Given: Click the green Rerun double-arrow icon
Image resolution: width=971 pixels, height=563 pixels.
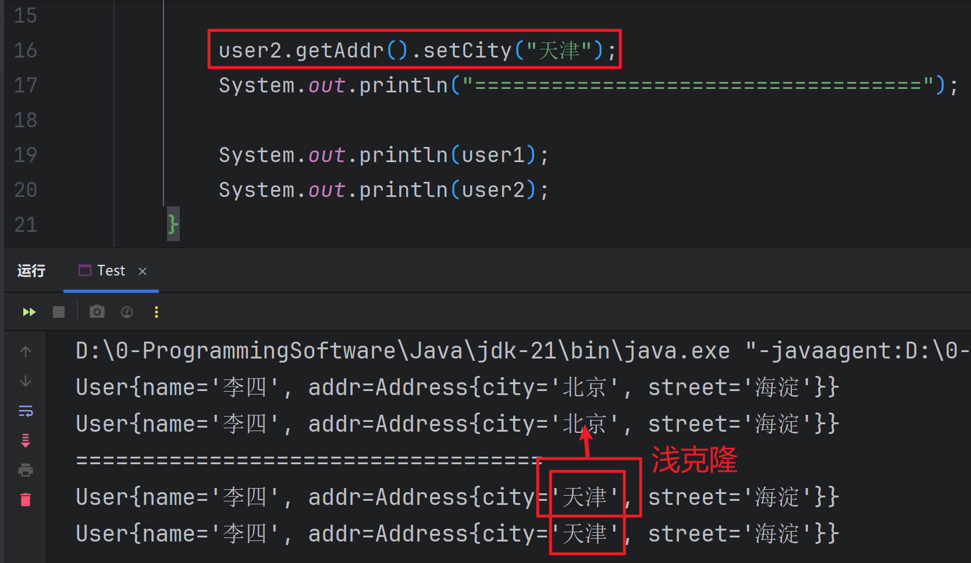Looking at the screenshot, I should 29,312.
